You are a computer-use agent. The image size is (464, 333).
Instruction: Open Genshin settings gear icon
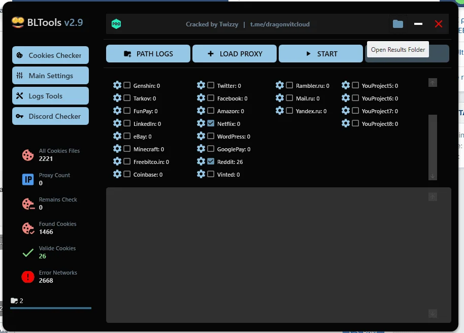tap(117, 85)
